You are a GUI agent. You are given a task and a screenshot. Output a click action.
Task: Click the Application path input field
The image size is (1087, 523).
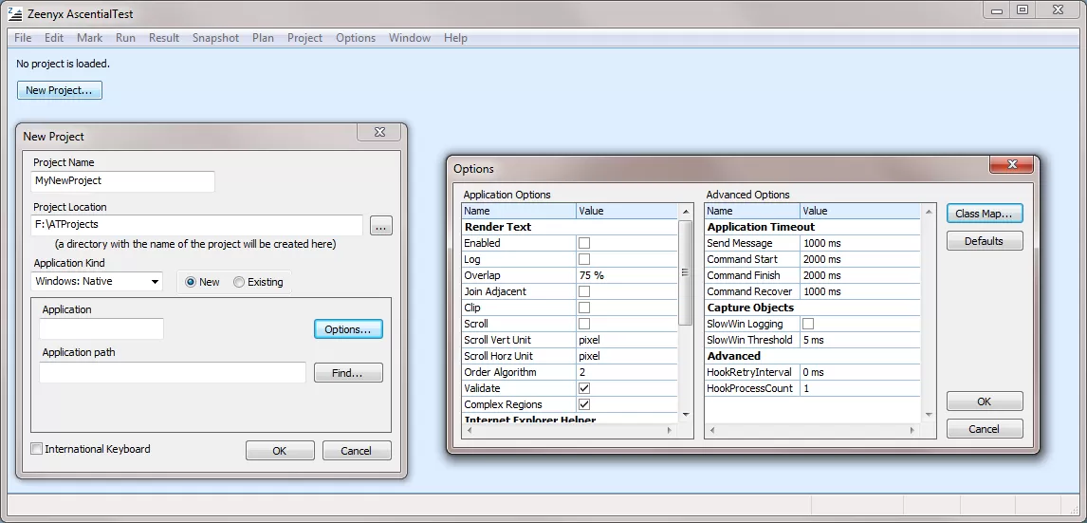pyautogui.click(x=173, y=372)
